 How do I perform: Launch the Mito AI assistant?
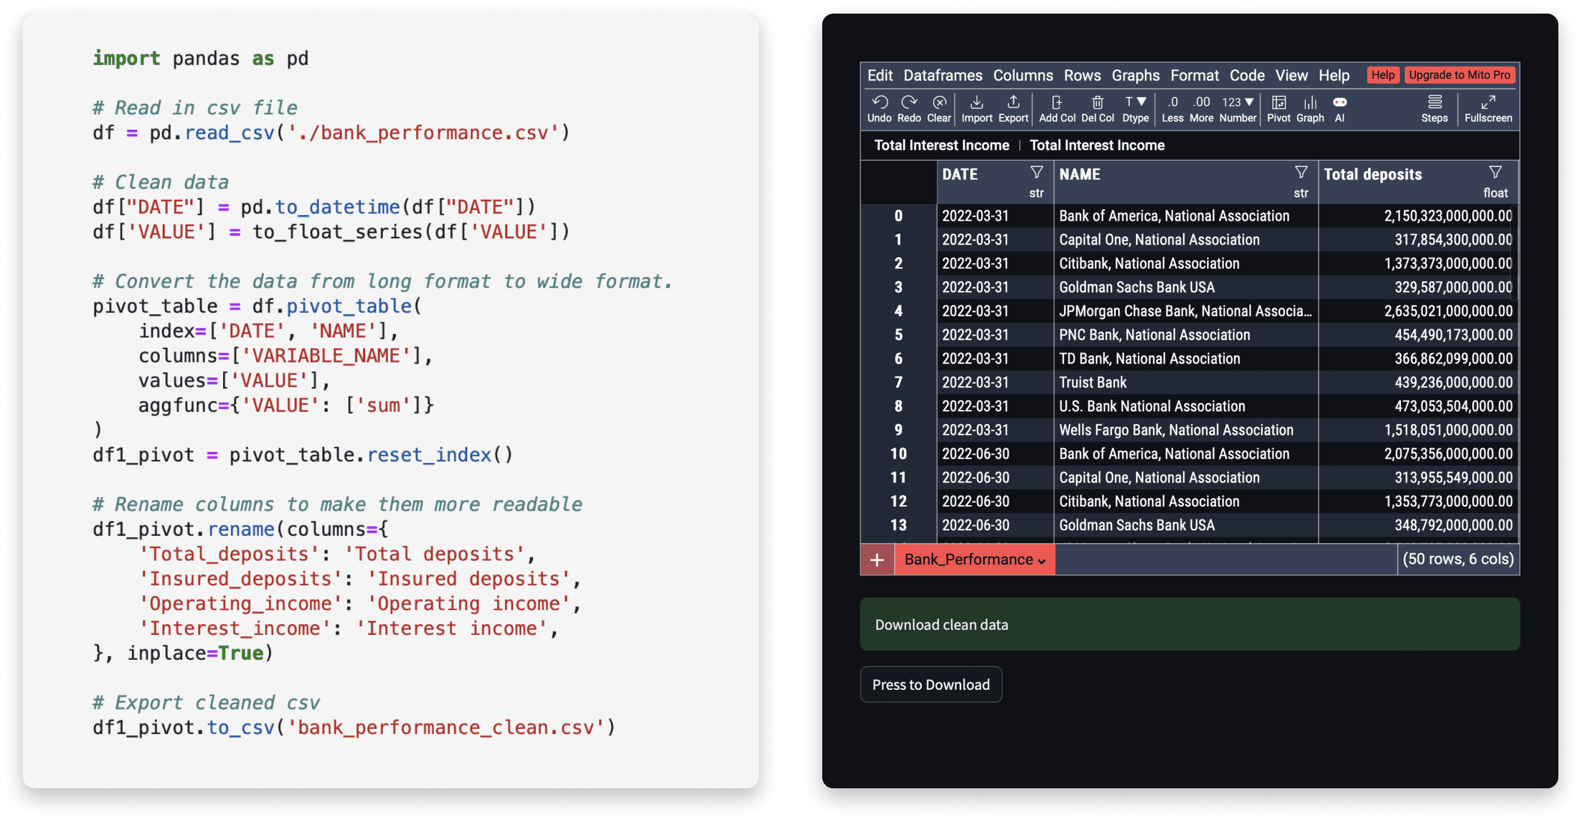(x=1339, y=108)
